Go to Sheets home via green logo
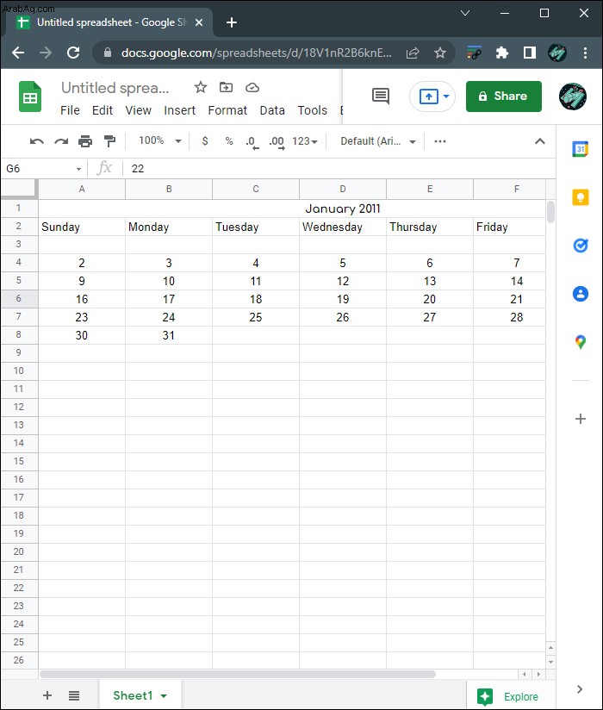Screen dimensions: 603x710 tap(30, 97)
